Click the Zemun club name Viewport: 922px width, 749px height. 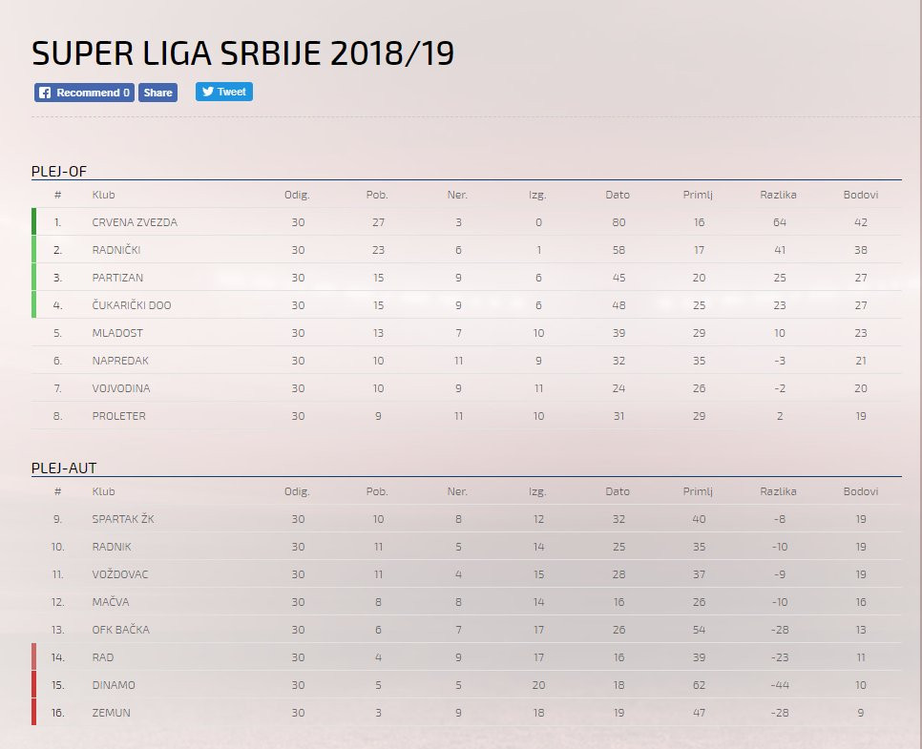point(111,713)
